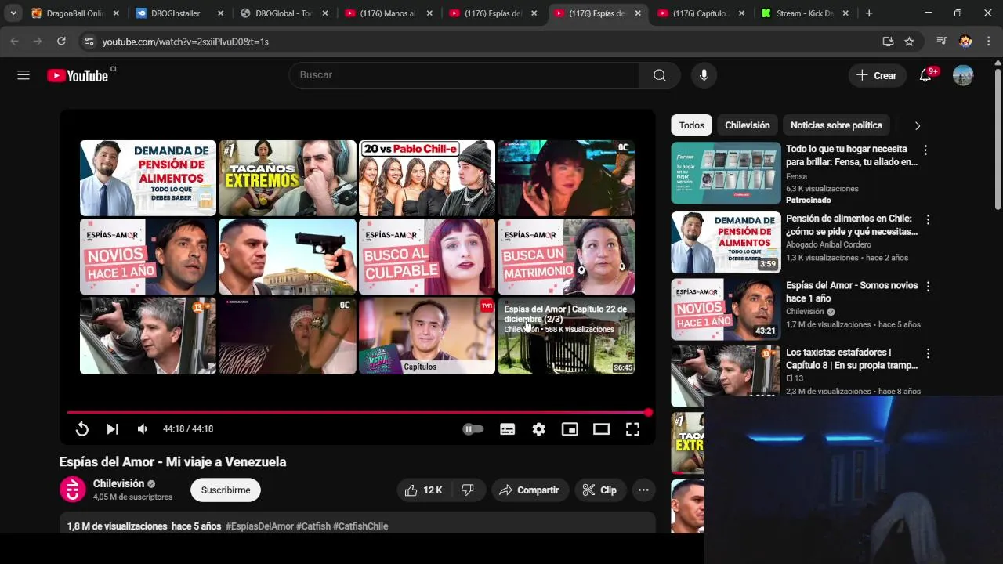
Task: Install app icon in address bar
Action: coord(888,42)
